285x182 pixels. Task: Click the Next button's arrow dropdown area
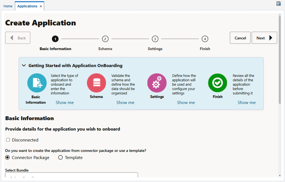tap(270, 38)
